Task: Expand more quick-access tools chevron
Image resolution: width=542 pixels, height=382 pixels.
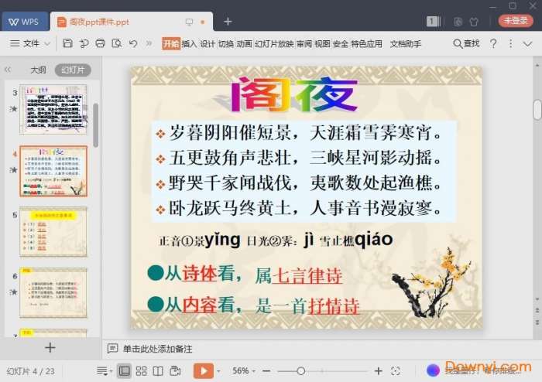Action: click(x=149, y=43)
